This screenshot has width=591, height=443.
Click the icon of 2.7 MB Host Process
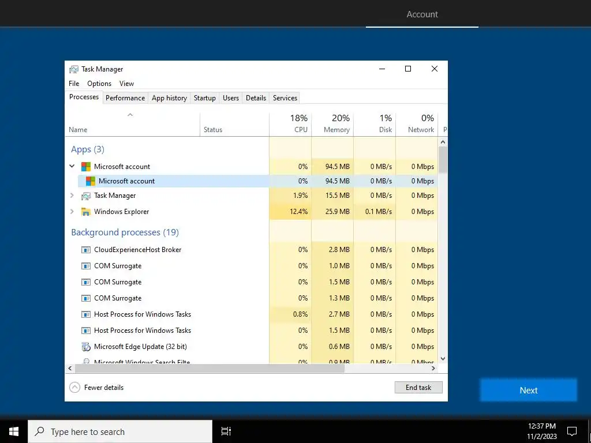pyautogui.click(x=86, y=314)
